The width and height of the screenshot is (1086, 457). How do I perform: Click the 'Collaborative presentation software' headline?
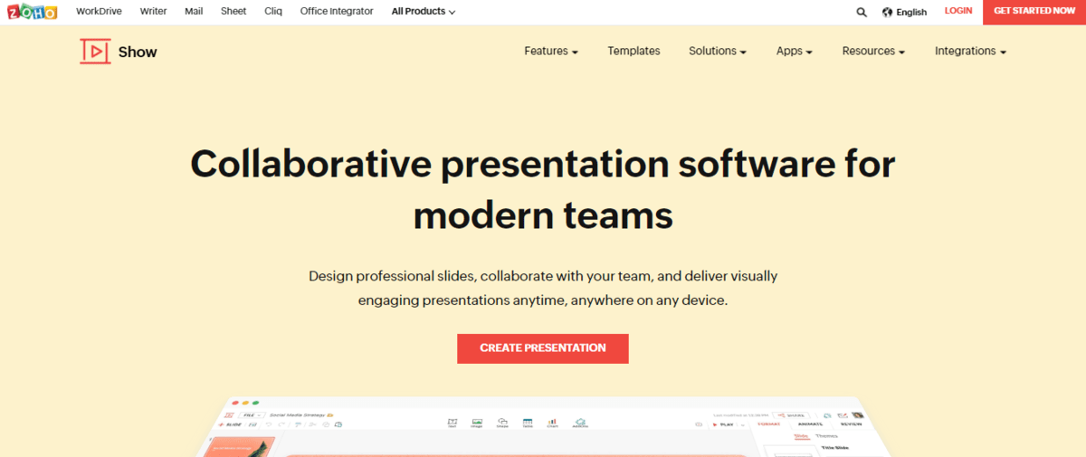543,190
